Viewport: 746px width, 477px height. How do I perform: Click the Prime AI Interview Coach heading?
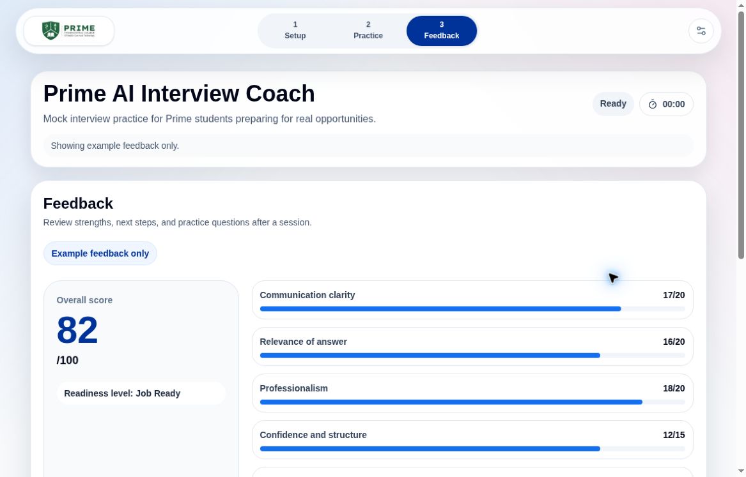pos(179,94)
